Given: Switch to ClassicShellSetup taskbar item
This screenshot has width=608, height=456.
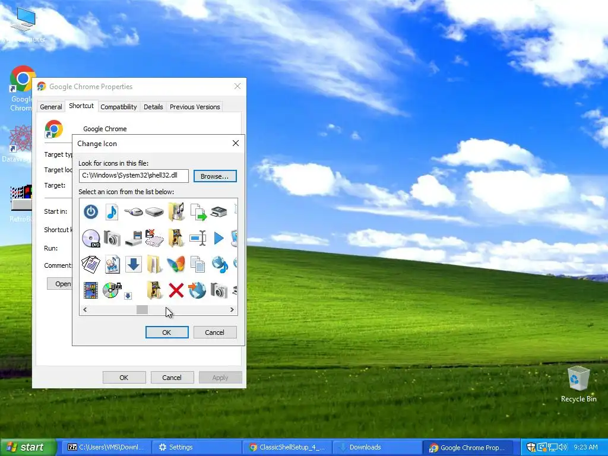Looking at the screenshot, I should [x=287, y=447].
